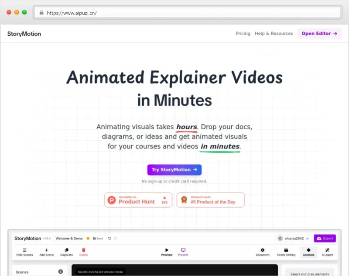The image size is (349, 276).
Task: Click the info icon on Scenes panel
Action: click(61, 272)
